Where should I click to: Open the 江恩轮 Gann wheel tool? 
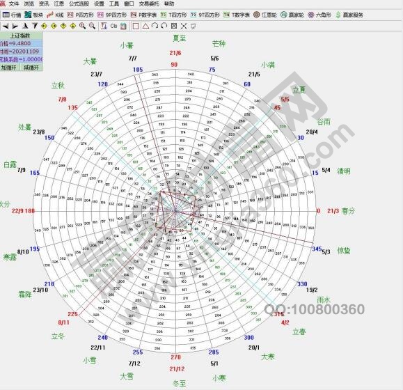(x=265, y=15)
